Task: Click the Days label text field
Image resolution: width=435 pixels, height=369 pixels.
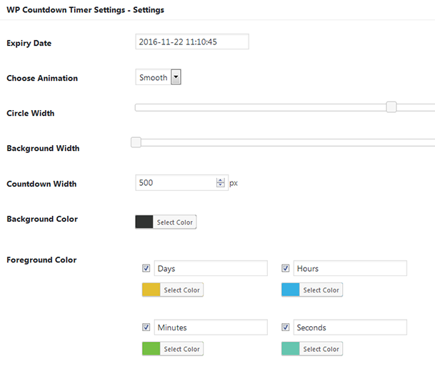Action: 211,268
